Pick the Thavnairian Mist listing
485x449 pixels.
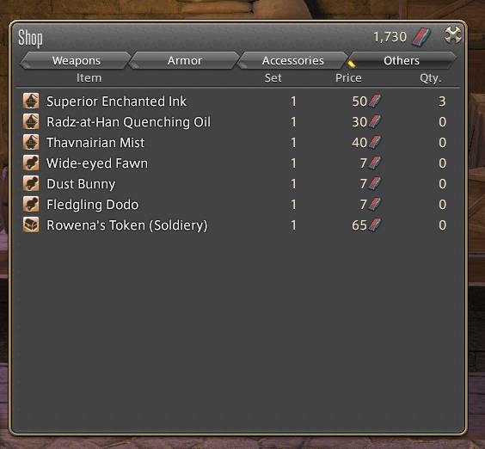coord(235,142)
